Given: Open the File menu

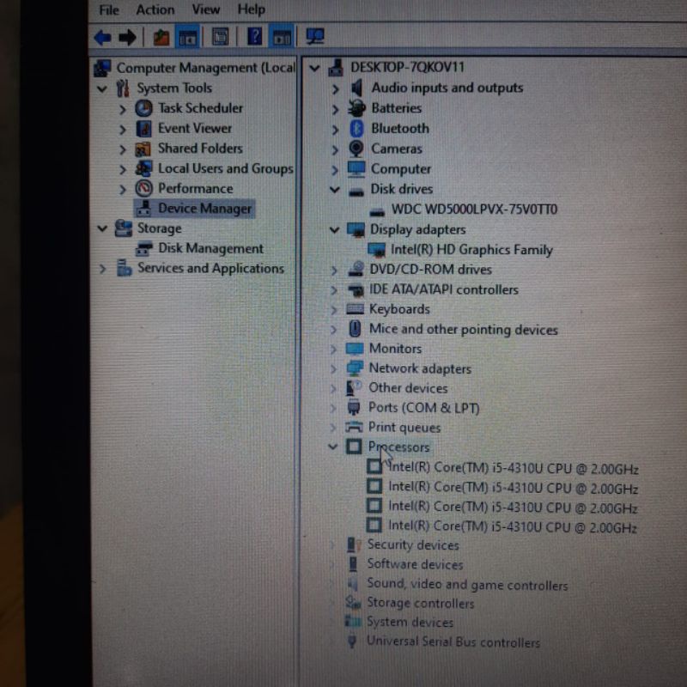Looking at the screenshot, I should pyautogui.click(x=109, y=9).
